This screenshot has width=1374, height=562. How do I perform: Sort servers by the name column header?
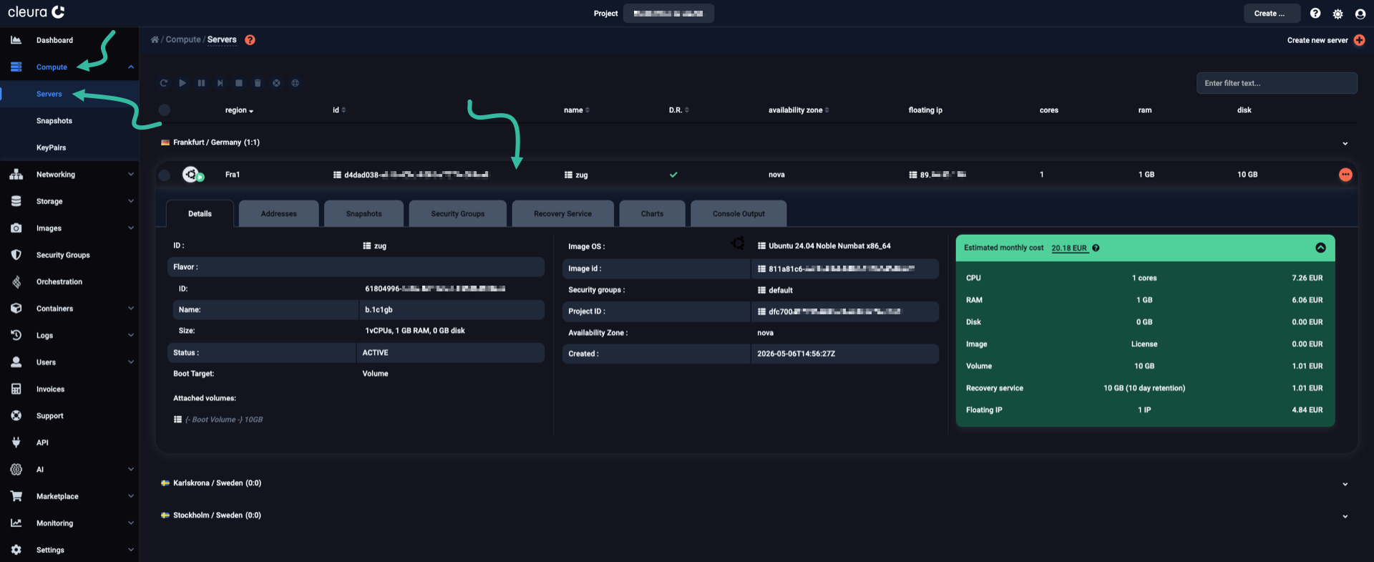click(577, 110)
